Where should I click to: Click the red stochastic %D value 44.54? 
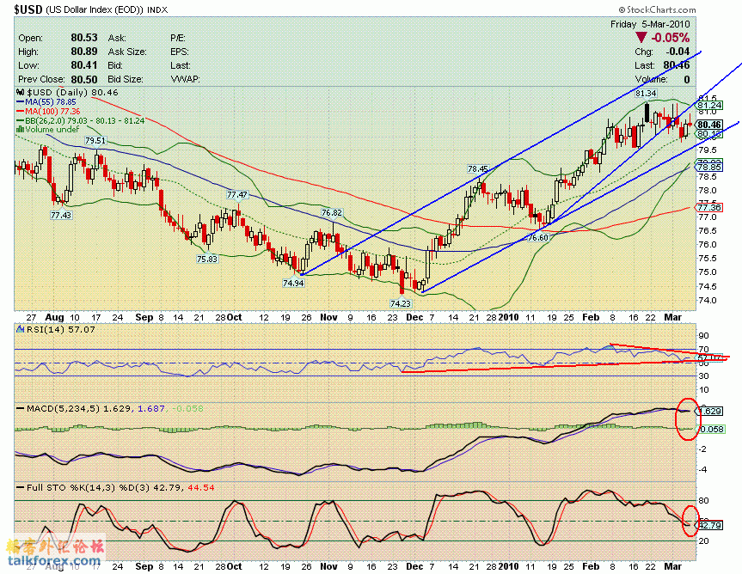pyautogui.click(x=201, y=487)
